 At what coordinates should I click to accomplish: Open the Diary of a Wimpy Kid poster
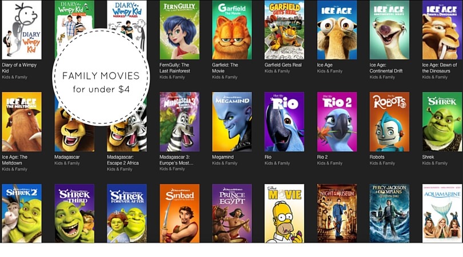click(x=22, y=30)
